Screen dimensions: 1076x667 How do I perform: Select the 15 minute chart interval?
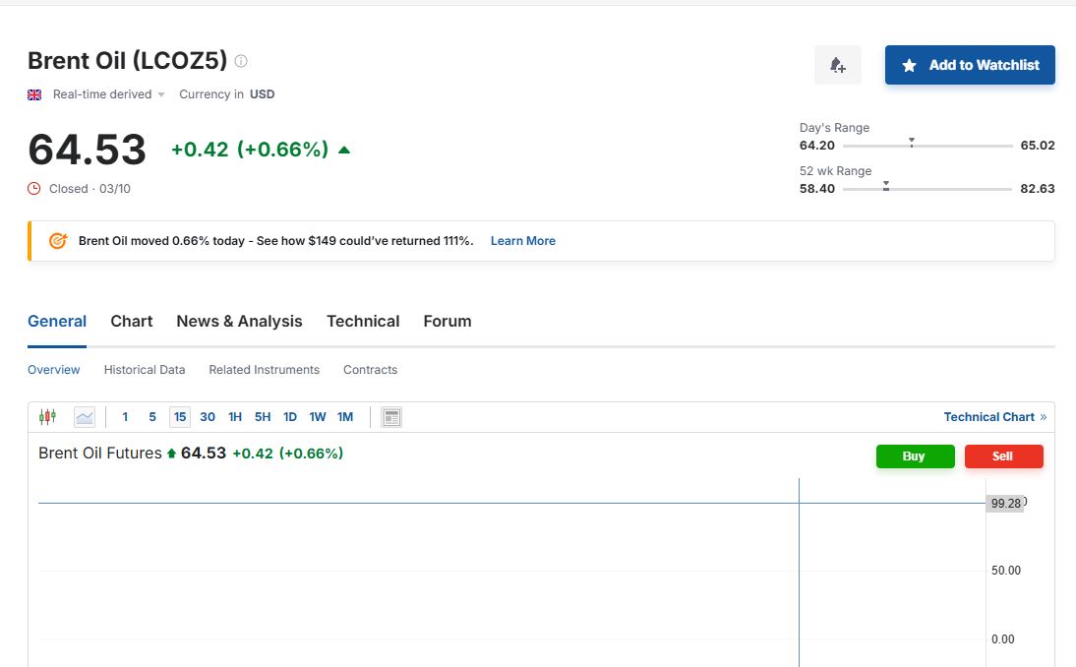pyautogui.click(x=180, y=417)
